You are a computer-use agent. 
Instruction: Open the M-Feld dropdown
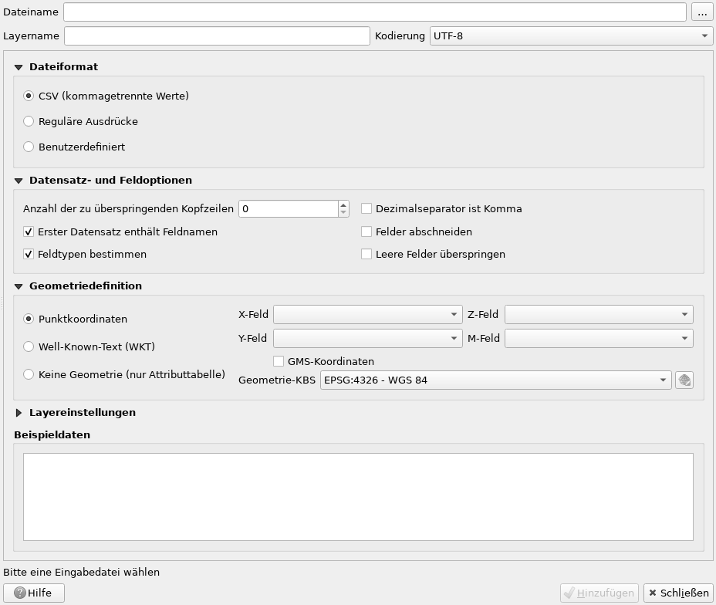click(x=599, y=338)
